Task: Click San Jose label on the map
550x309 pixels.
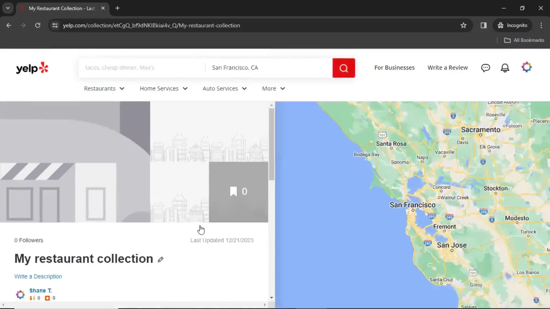Action: point(452,245)
